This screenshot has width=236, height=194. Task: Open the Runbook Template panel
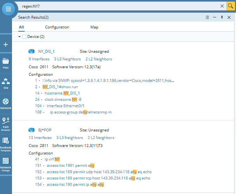point(6,145)
